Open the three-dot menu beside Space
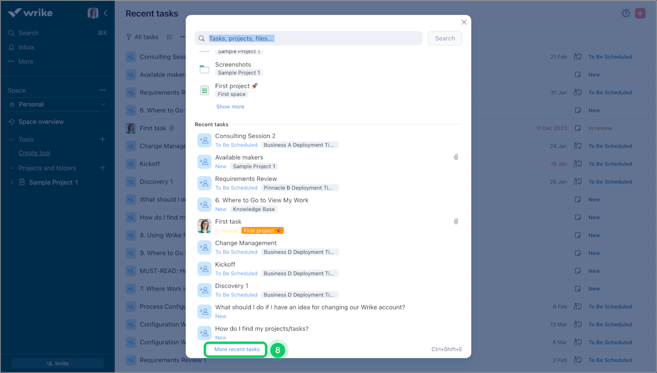This screenshot has height=373, width=657. pos(102,90)
